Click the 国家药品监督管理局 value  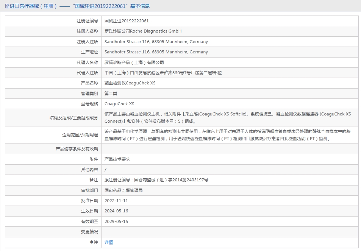pyautogui.click(x=123, y=190)
